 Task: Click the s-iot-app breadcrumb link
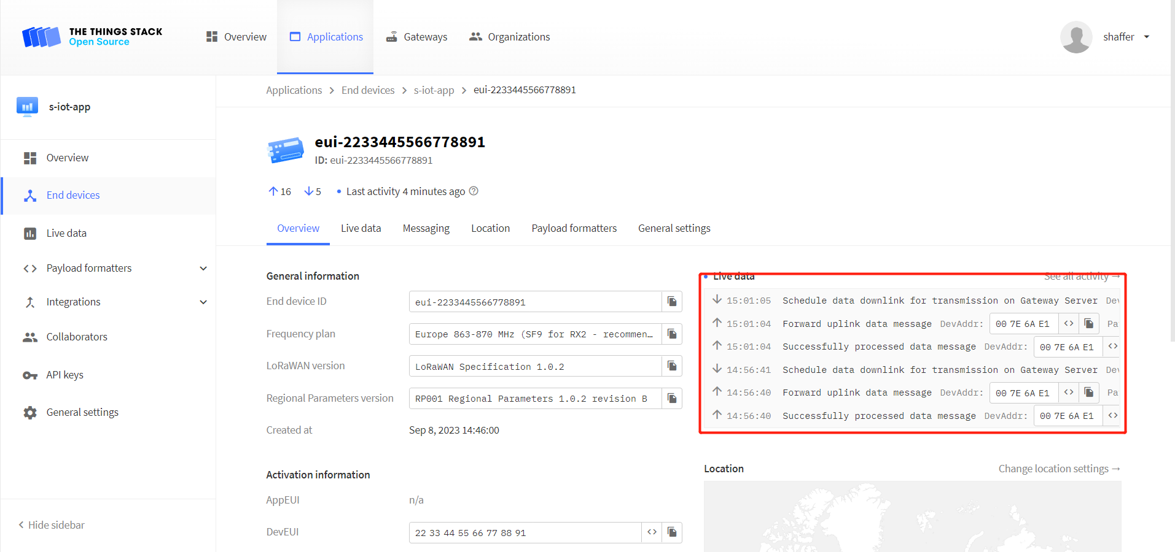coord(434,90)
